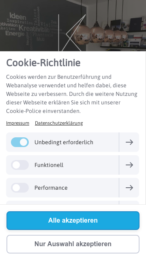Open the Datenschutzerklärung link
Screen dimensions: 146x260
[x=59, y=123]
